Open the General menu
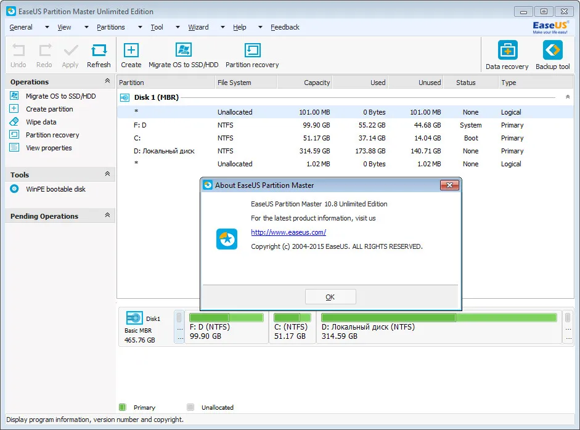This screenshot has width=580, height=430. click(21, 27)
